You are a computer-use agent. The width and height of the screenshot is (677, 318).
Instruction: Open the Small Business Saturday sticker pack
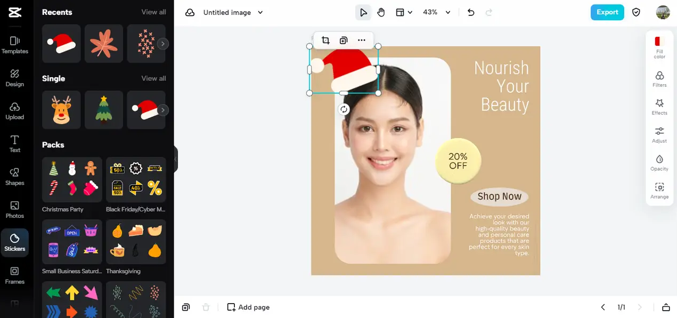click(72, 242)
